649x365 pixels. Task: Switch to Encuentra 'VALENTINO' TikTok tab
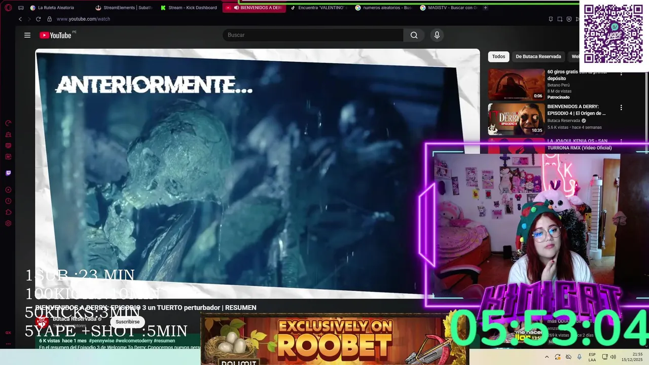(319, 8)
